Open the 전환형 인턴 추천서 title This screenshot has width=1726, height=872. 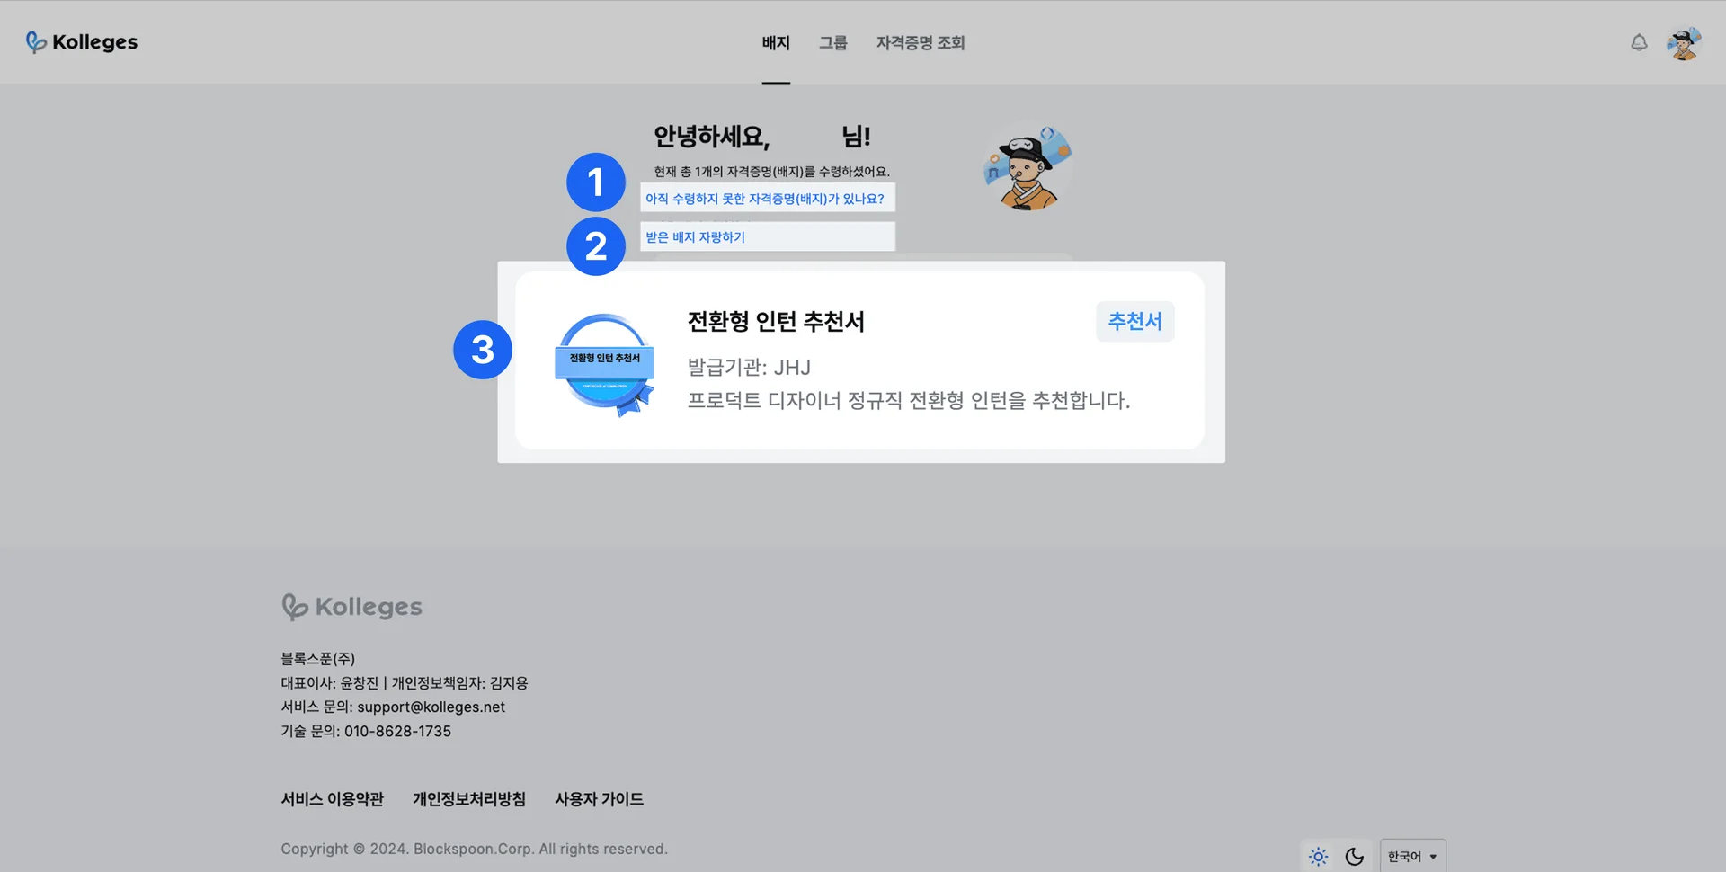(776, 322)
